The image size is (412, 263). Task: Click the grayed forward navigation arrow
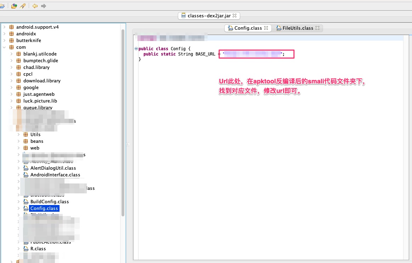[x=43, y=6]
